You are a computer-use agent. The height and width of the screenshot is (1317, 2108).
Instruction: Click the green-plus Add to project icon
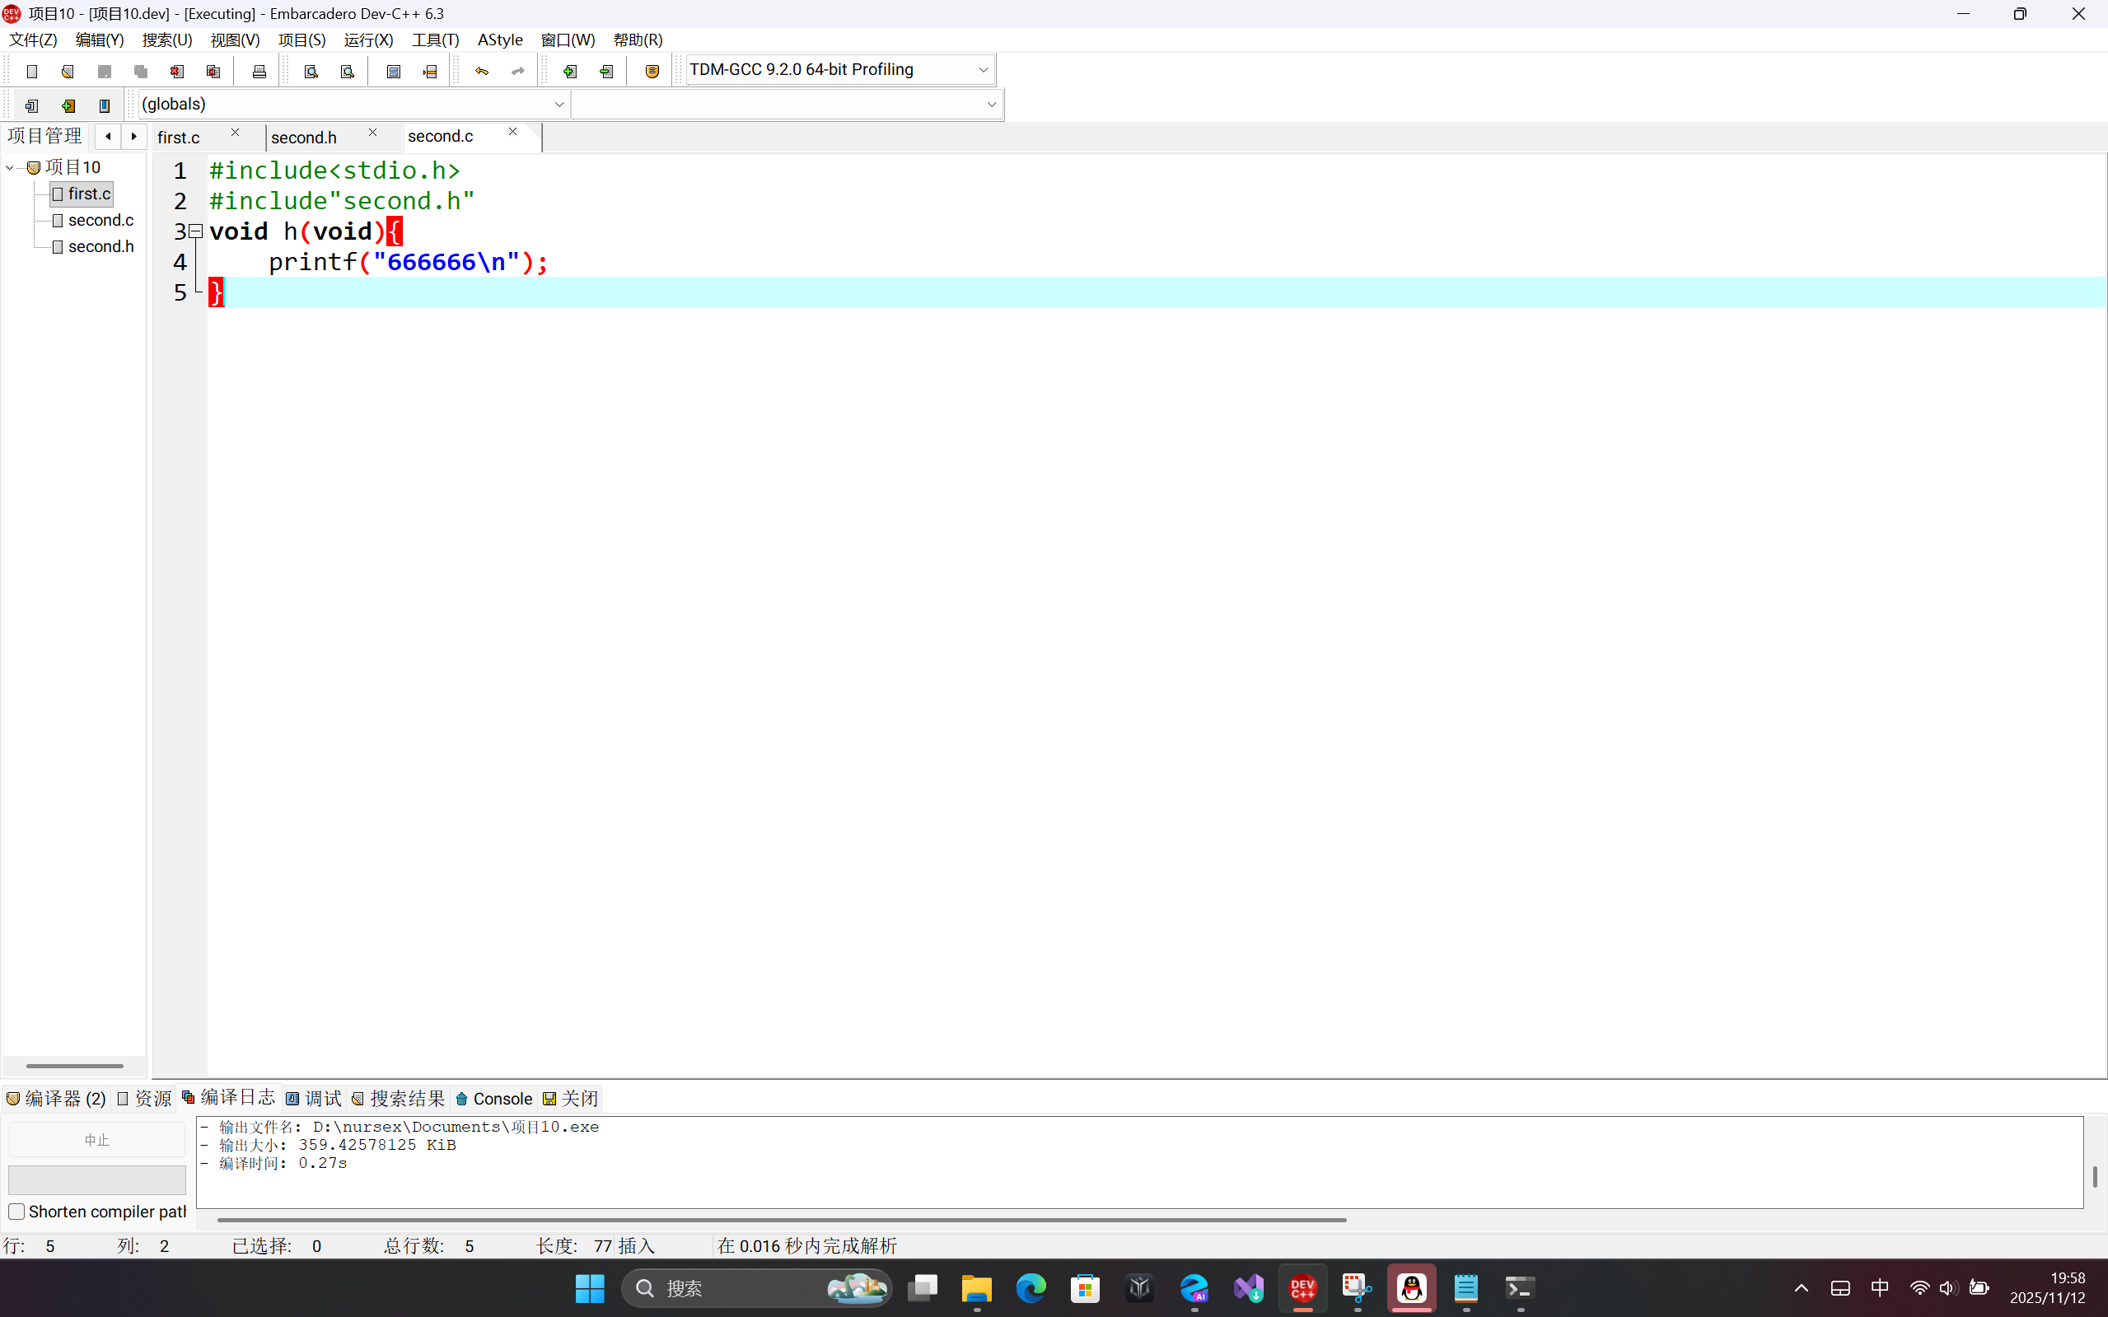point(570,72)
